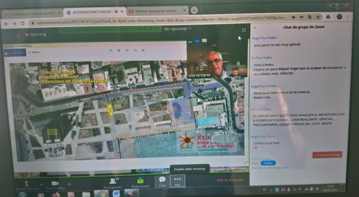Reload the Zoom meeting page
Screen dimensions: 359x197
pyautogui.click(x=23, y=23)
